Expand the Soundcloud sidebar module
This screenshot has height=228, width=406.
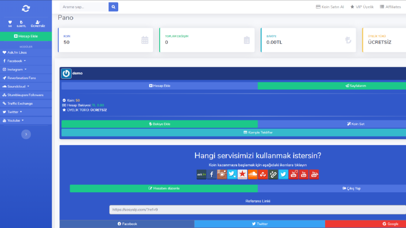point(26,86)
